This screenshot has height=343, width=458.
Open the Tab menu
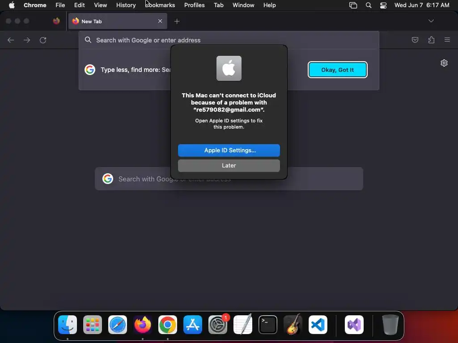[218, 5]
